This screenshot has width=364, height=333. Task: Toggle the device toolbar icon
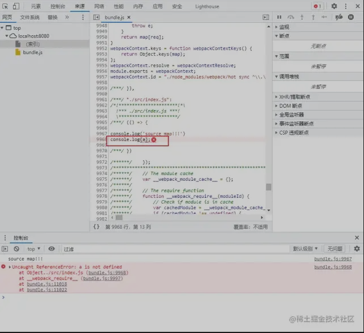16,6
